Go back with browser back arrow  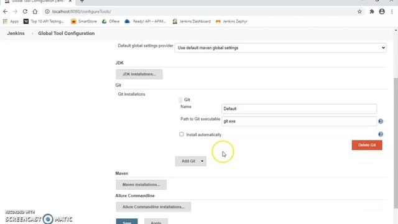pyautogui.click(x=6, y=11)
